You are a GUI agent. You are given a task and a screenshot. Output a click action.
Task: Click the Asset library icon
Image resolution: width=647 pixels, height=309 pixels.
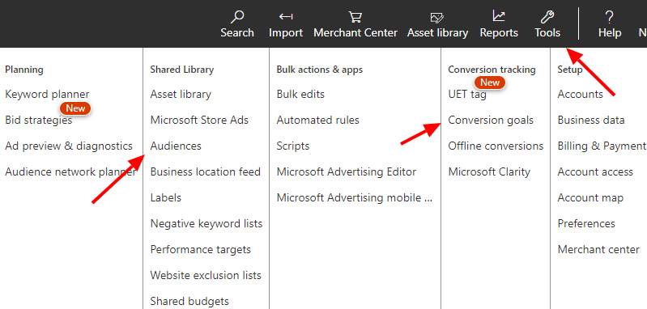click(x=437, y=17)
